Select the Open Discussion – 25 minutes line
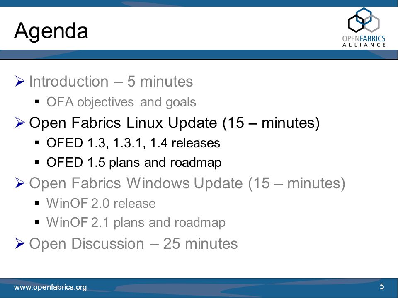The height and width of the screenshot is (298, 398). click(x=133, y=244)
